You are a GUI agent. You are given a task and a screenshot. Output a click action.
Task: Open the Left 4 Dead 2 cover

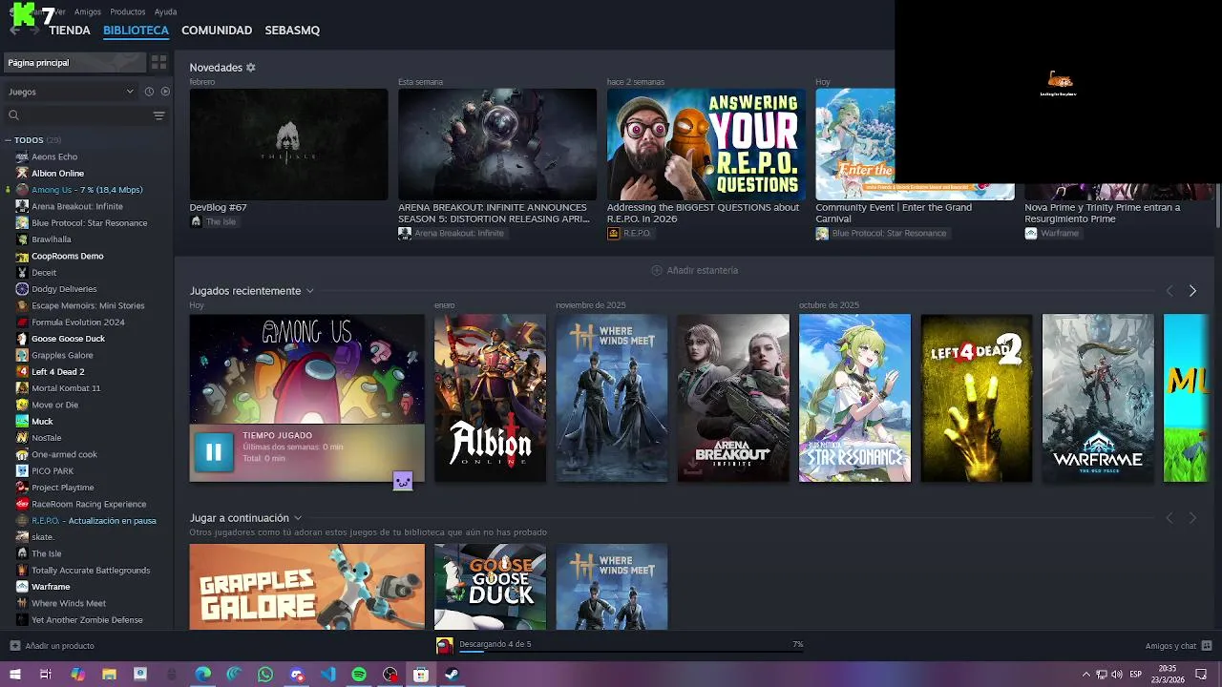976,398
